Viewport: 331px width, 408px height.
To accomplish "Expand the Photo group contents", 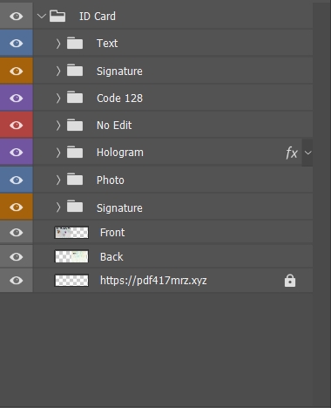I will (58, 180).
